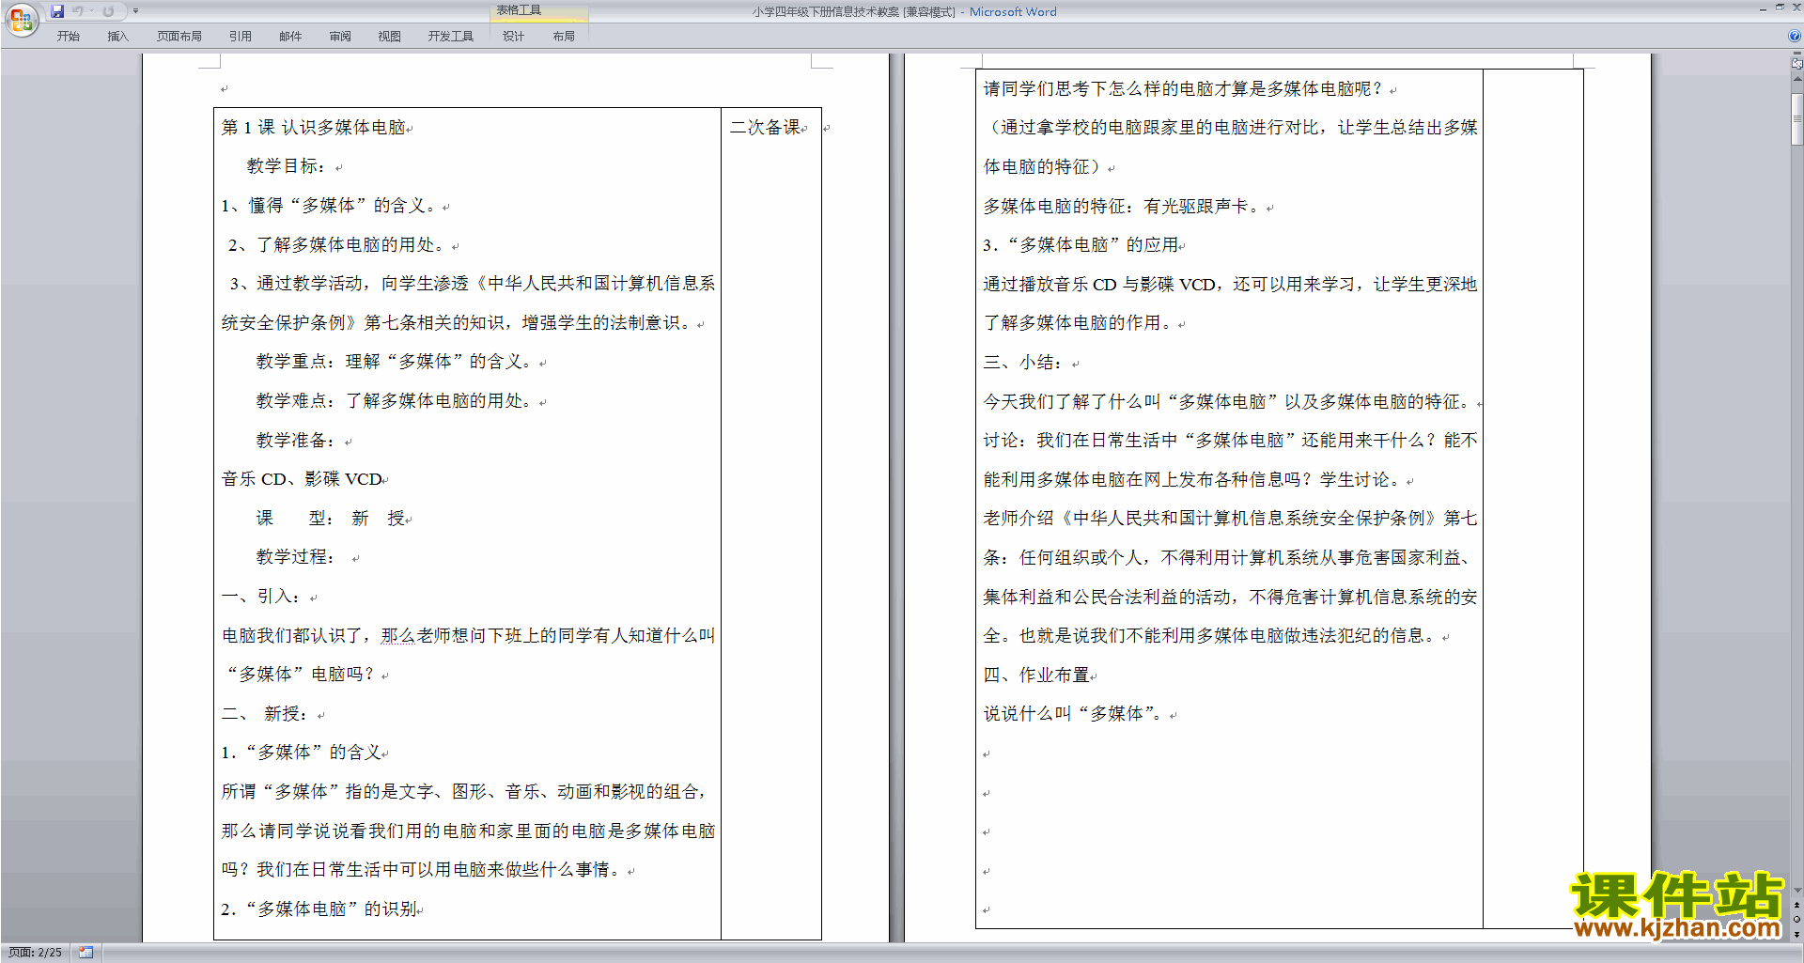Redo the last action
Screen dimensions: 1804x963
108,11
